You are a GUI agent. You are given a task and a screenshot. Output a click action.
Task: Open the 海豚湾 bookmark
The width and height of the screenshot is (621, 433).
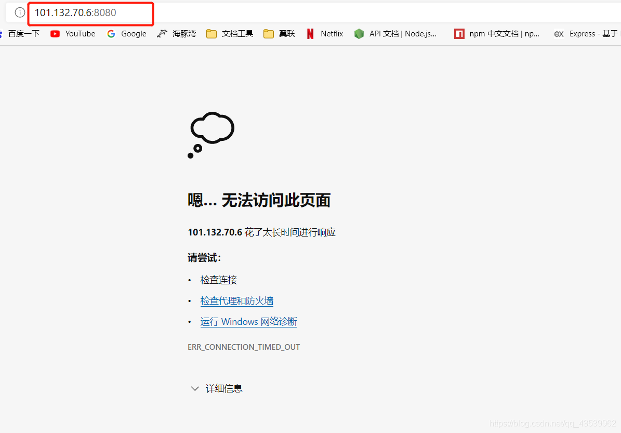point(177,34)
